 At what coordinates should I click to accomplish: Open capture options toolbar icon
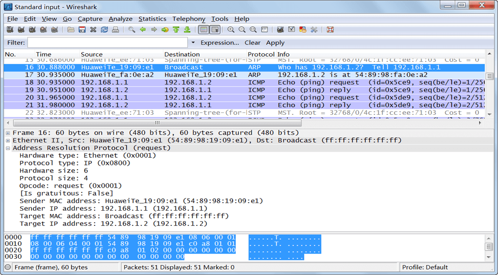click(21, 30)
